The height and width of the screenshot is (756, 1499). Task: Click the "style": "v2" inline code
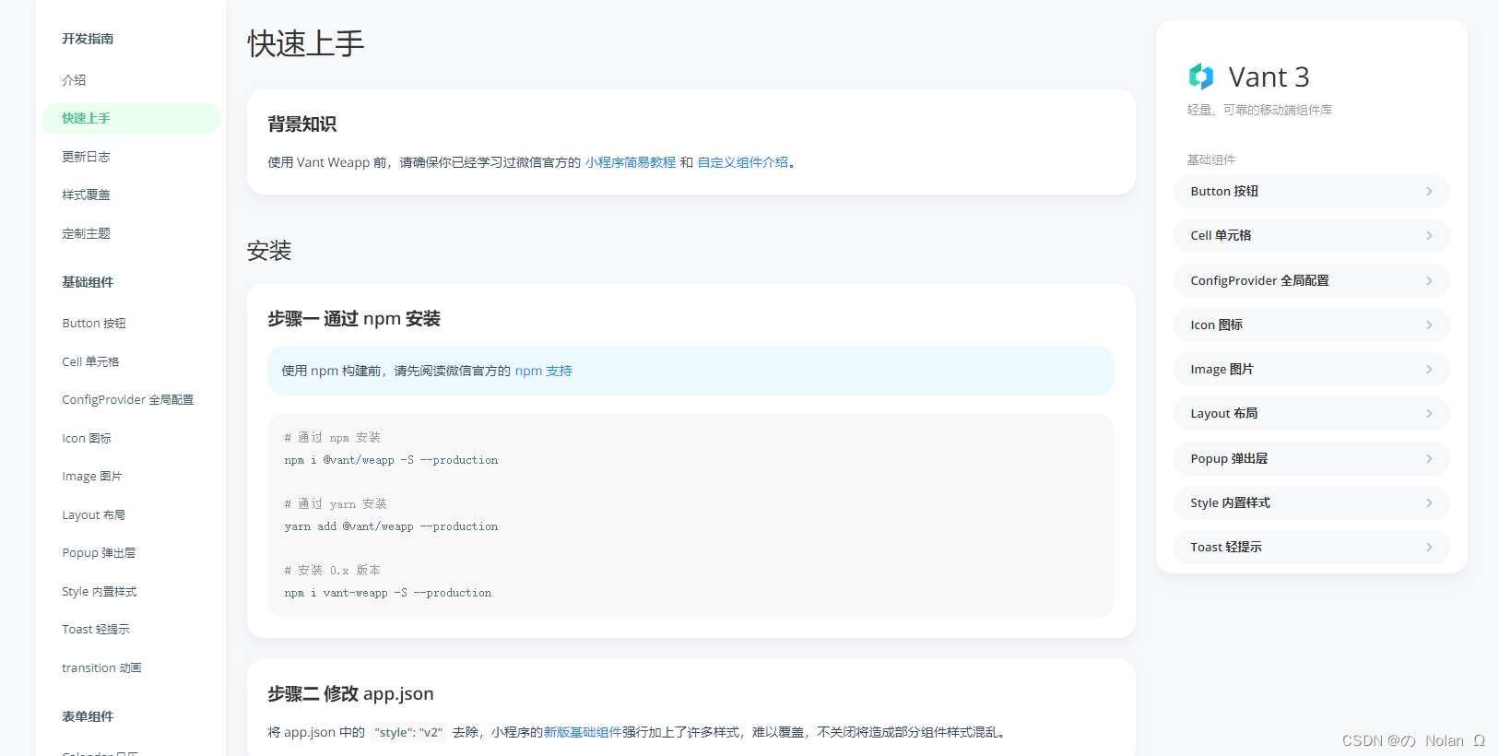coord(408,732)
